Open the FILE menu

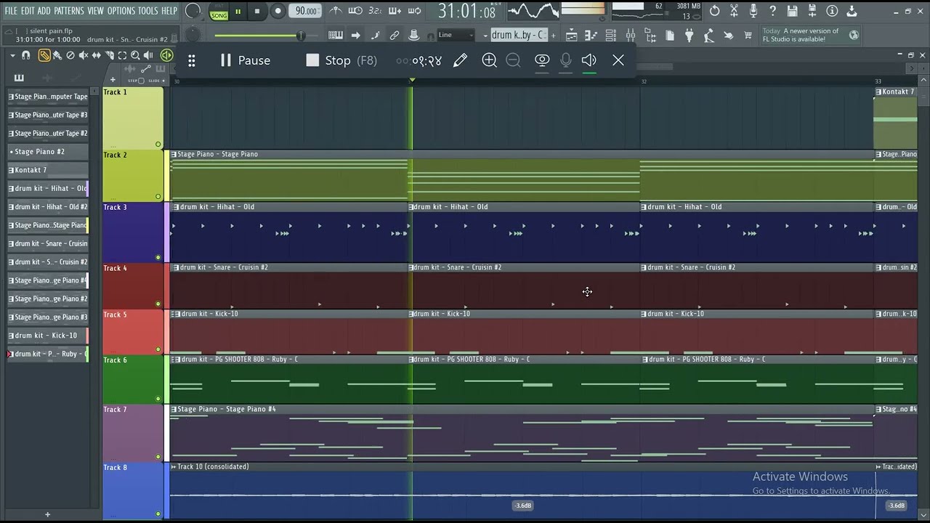point(11,11)
